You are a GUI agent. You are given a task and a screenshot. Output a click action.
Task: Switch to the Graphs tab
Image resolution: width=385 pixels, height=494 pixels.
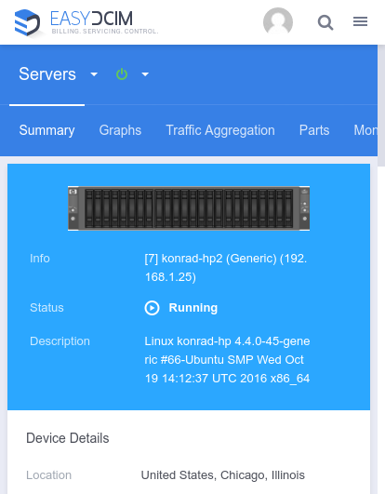(x=120, y=130)
